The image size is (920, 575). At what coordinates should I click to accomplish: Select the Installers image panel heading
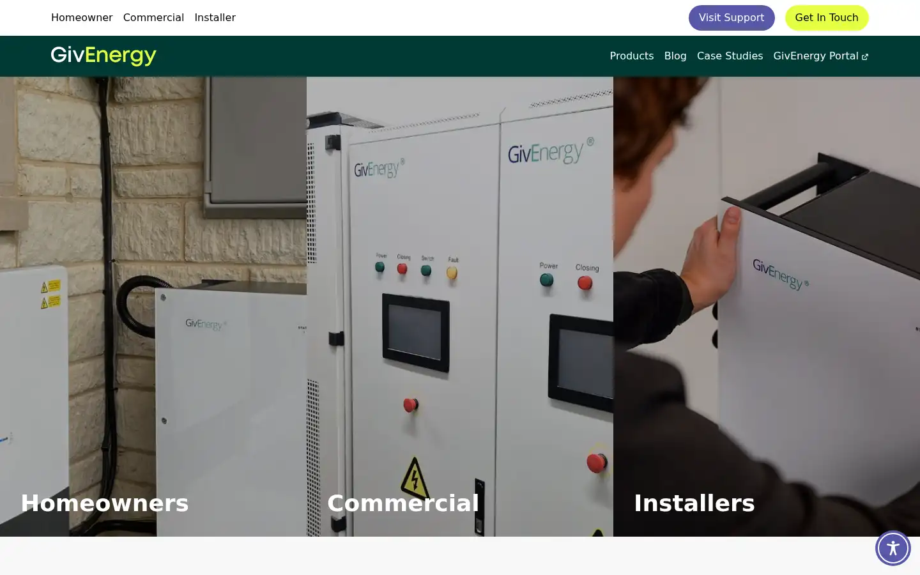[x=694, y=503]
